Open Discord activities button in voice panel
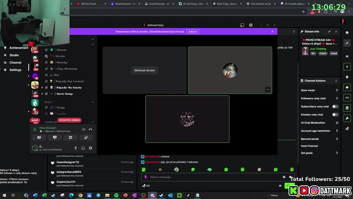Viewport: 353px width, 199px height. [x=71, y=137]
